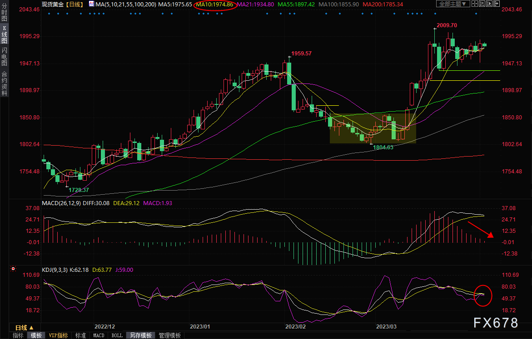Viewport: 532px width, 339px height.
Task: Click the KDJ(9,3,3) indicator label
Action: [55, 270]
